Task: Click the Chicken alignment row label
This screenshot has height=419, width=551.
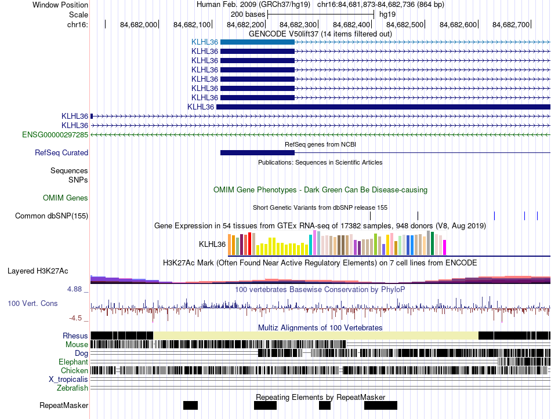Action: click(x=74, y=370)
